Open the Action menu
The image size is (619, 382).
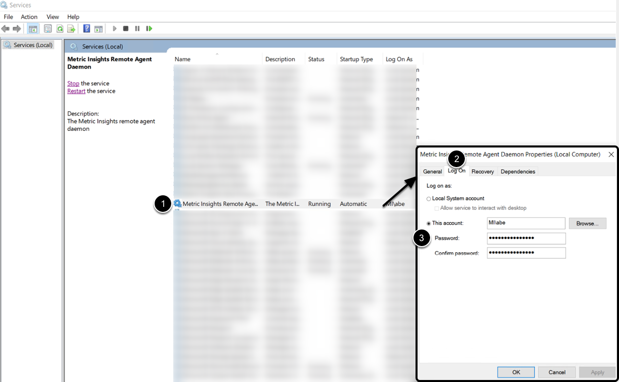(x=29, y=17)
